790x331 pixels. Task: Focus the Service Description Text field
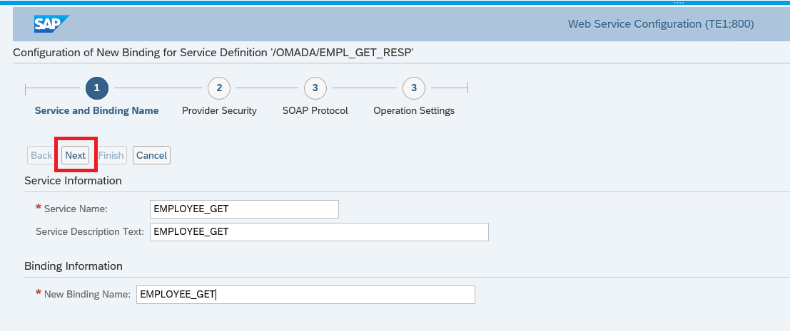pos(319,232)
